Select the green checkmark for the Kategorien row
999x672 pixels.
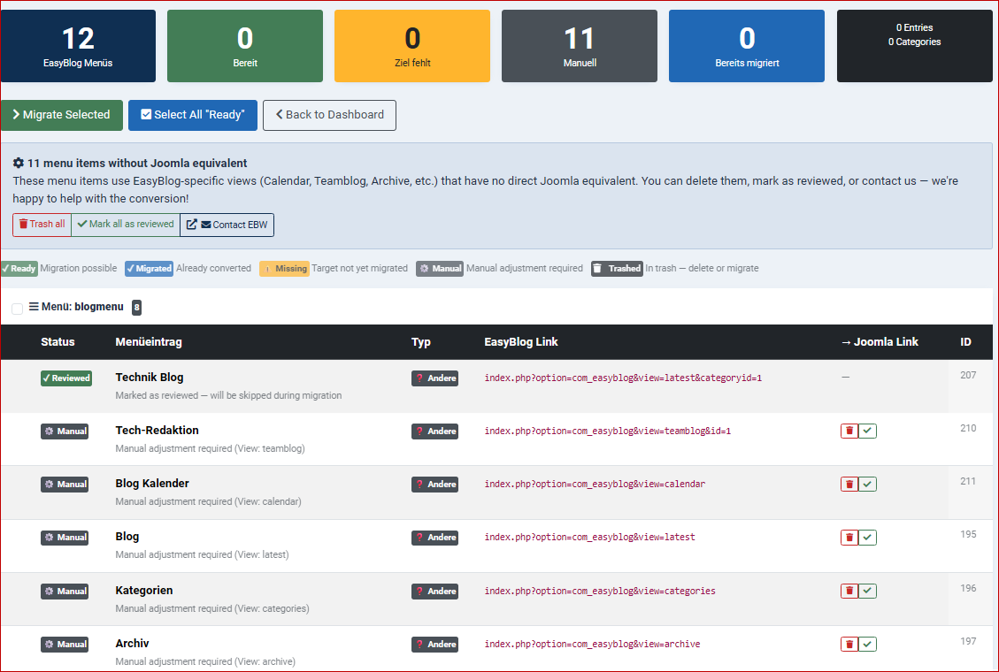coord(868,591)
